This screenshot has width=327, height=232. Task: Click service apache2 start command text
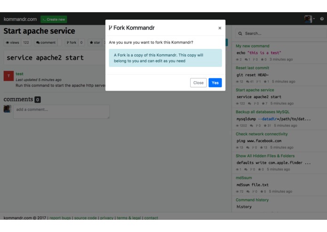pyautogui.click(x=45, y=58)
